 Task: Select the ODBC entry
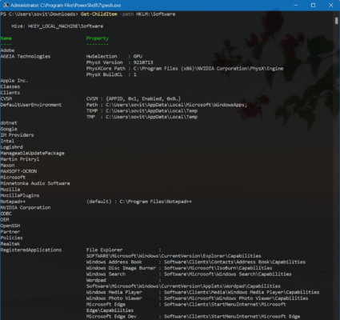6,214
